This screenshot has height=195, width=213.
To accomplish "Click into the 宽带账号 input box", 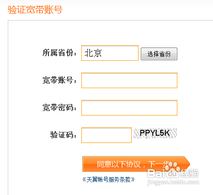I will click(129, 80).
